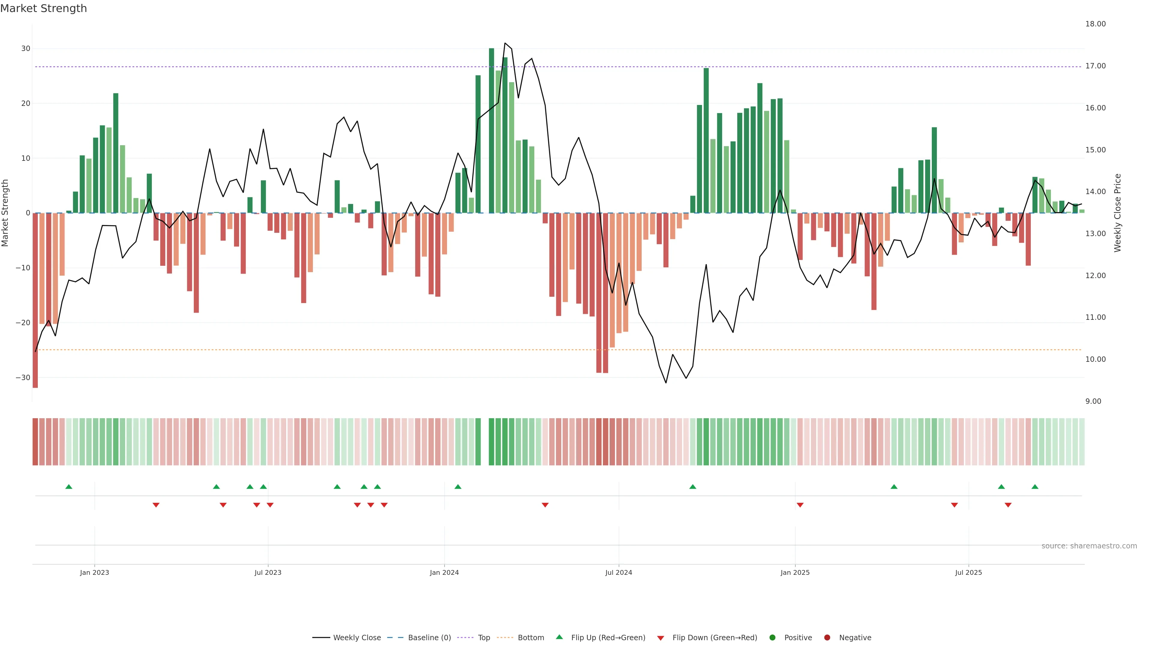Click the Jan 2023 x-axis label
The width and height of the screenshot is (1152, 648).
point(94,572)
